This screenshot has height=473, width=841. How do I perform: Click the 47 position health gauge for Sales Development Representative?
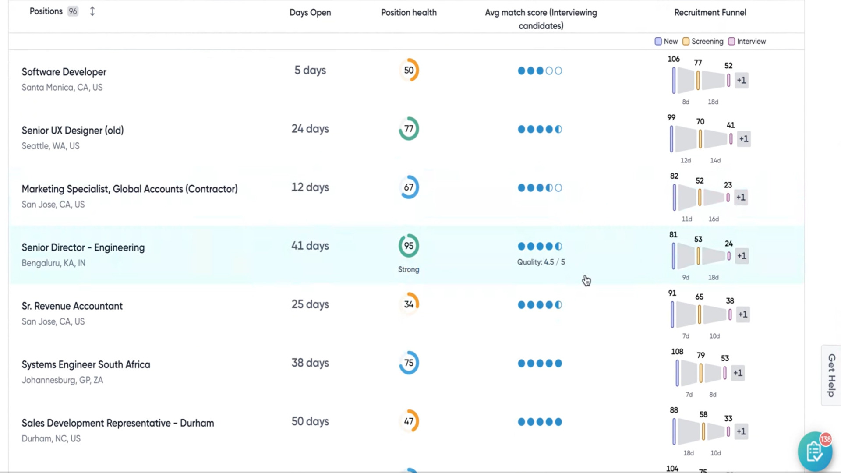[409, 421]
